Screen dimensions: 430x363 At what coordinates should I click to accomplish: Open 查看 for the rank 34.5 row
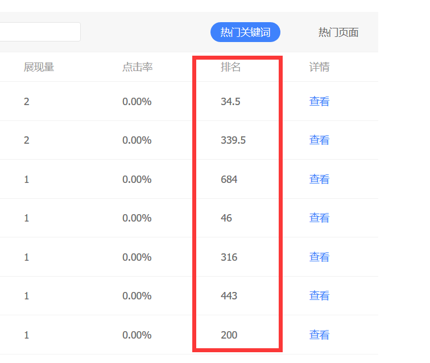point(319,101)
